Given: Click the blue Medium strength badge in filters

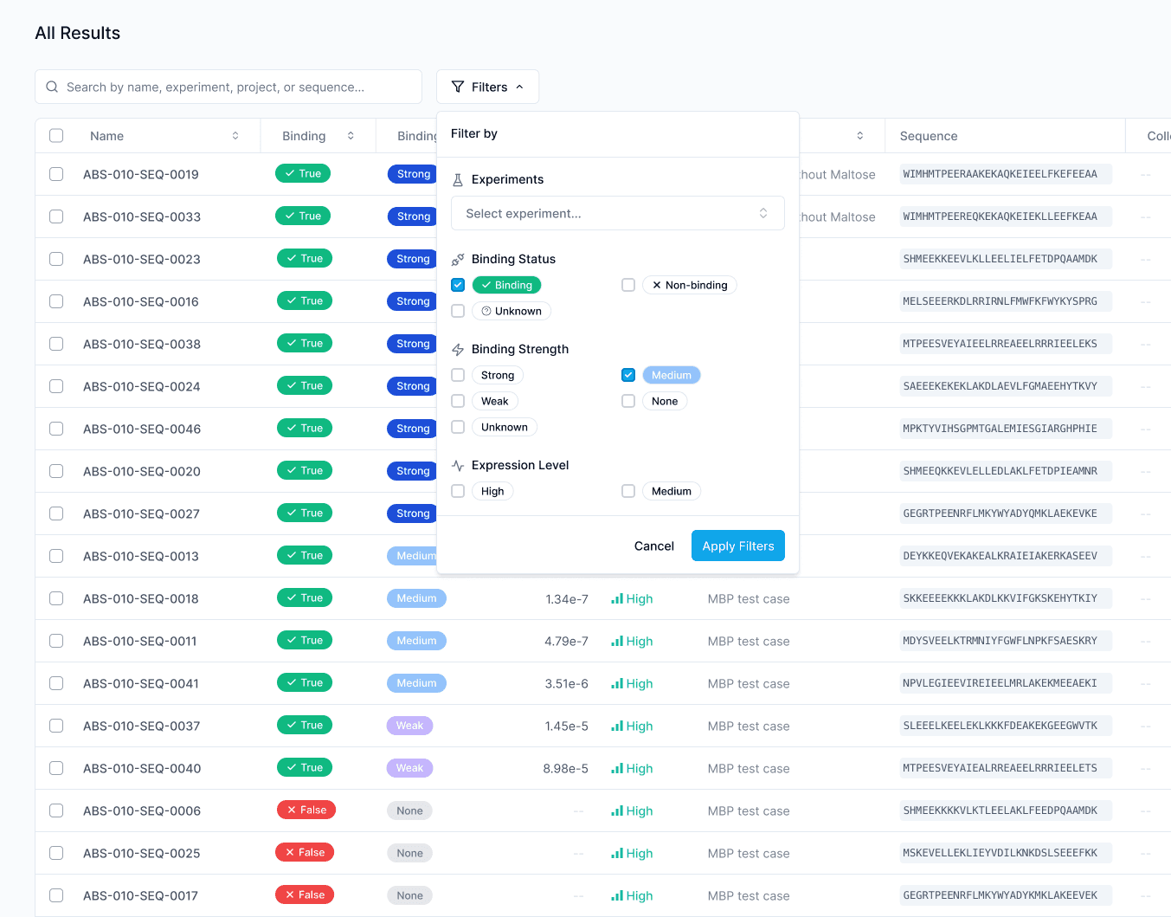Looking at the screenshot, I should coord(671,375).
